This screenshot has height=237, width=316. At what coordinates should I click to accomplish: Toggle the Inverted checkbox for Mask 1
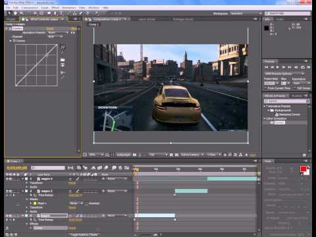tap(87, 203)
